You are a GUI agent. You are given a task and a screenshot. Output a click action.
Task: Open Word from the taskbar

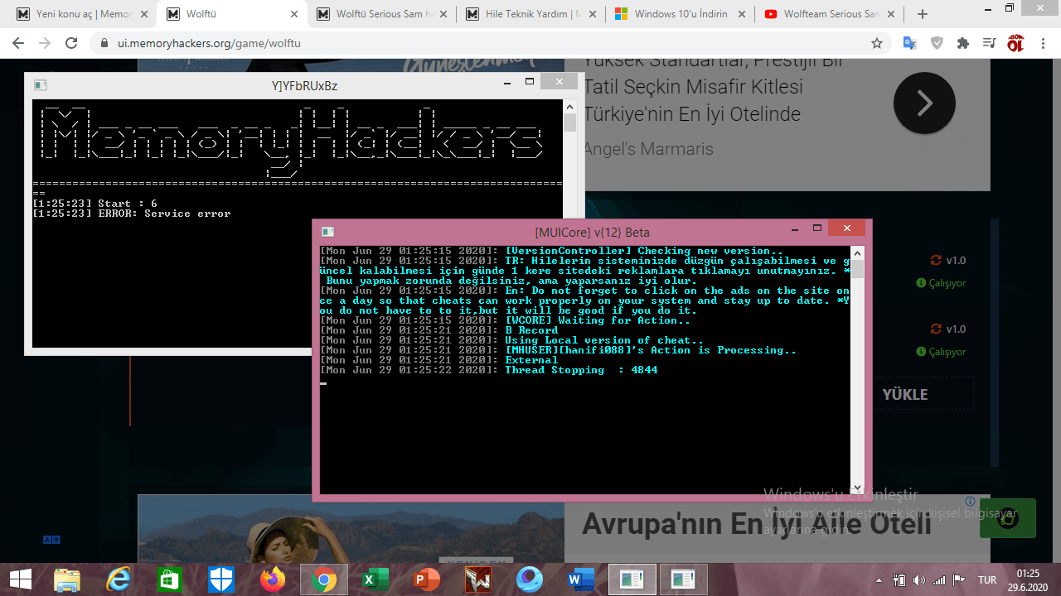pos(580,579)
